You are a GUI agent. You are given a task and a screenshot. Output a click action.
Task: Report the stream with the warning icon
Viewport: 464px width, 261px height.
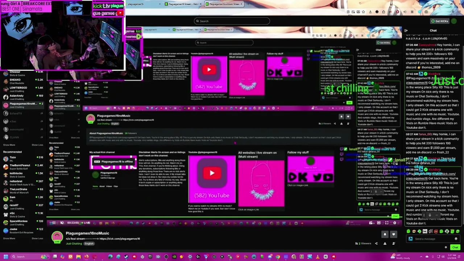[385, 243]
